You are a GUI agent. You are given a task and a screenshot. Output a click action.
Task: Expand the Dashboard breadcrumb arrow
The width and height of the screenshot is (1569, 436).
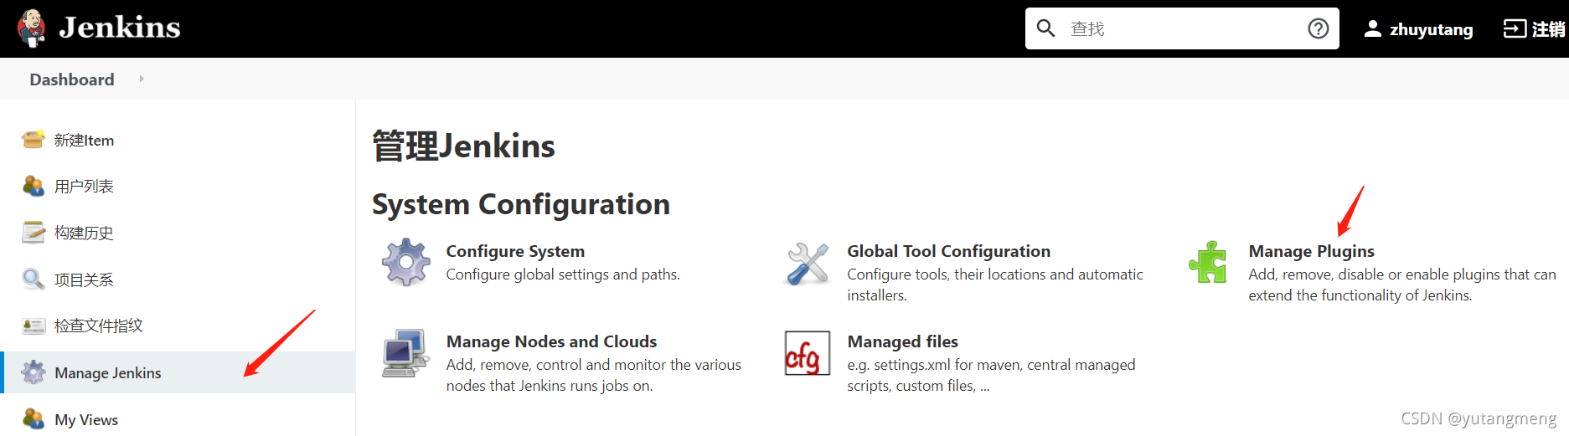(x=142, y=79)
